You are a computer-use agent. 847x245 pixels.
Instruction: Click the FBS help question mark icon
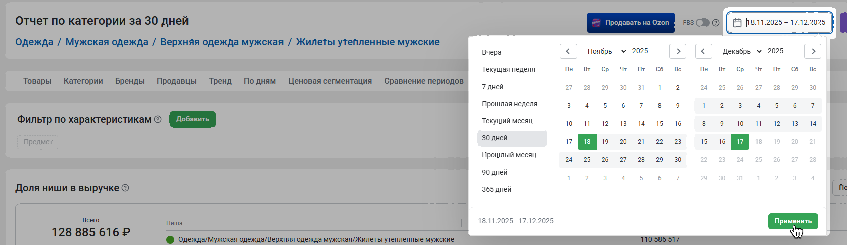click(x=716, y=23)
